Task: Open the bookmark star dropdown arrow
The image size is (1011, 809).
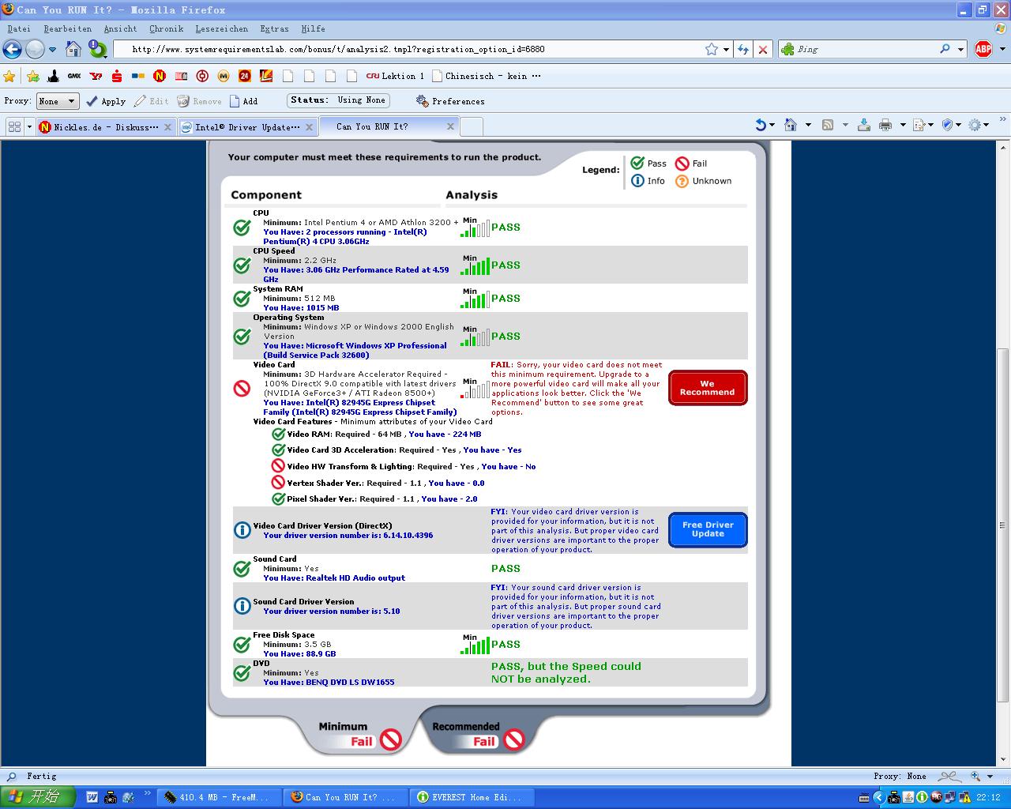Action: pos(724,49)
